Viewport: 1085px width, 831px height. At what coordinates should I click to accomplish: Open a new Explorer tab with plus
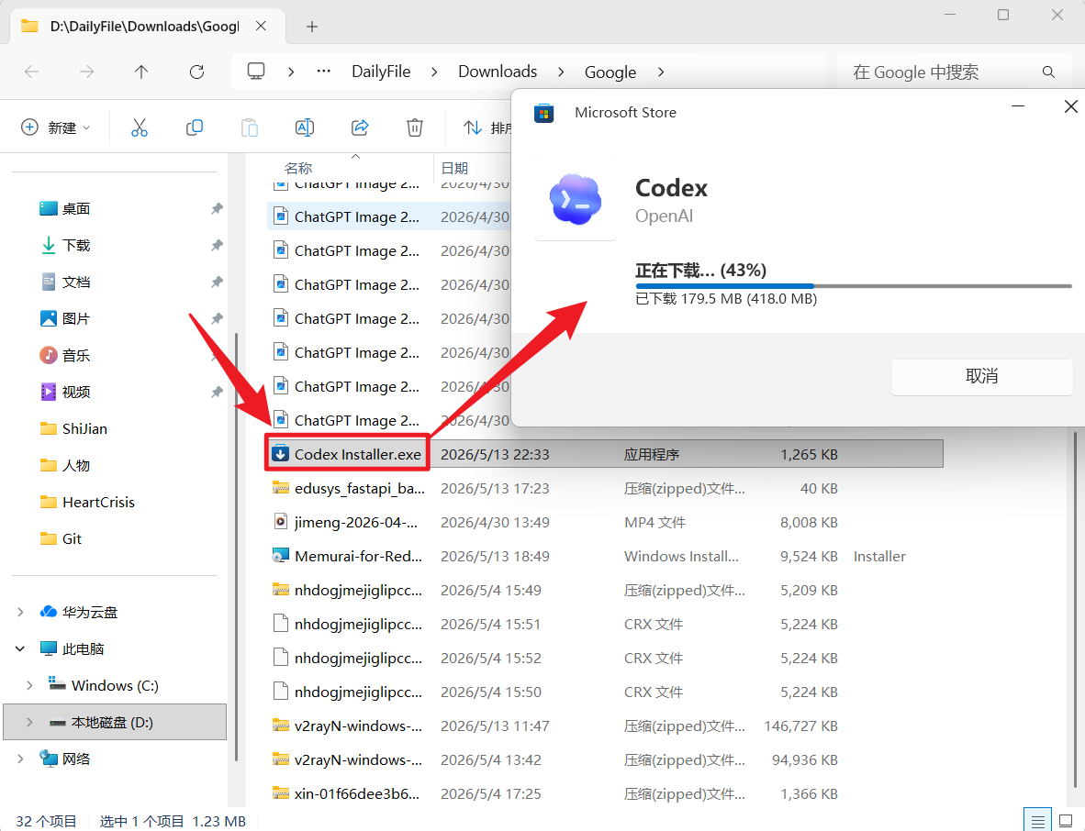[x=312, y=27]
